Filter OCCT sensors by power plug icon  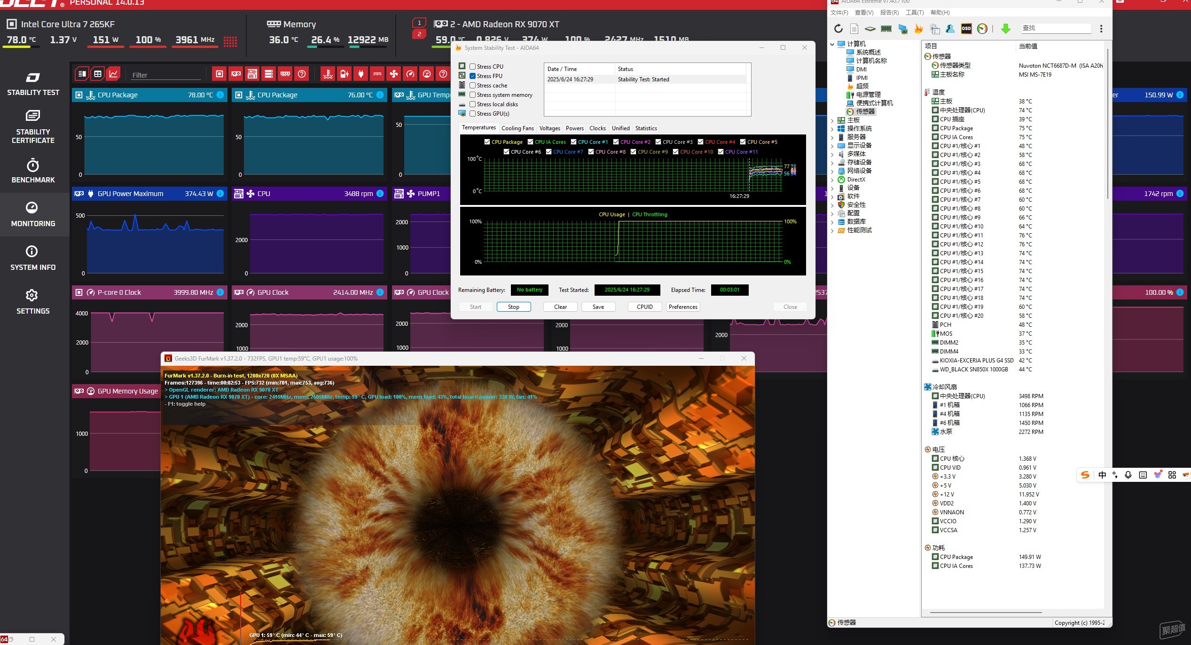pos(361,74)
